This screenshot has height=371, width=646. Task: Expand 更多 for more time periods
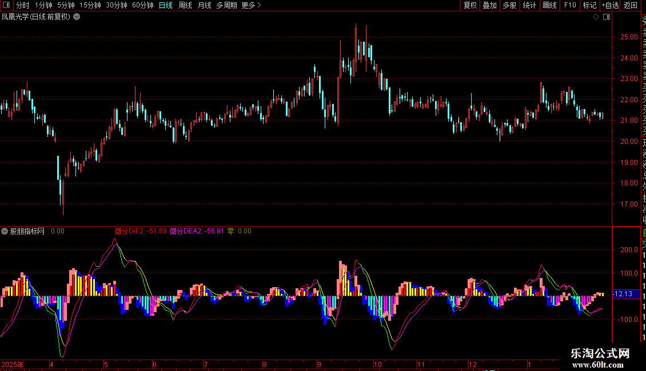point(251,5)
